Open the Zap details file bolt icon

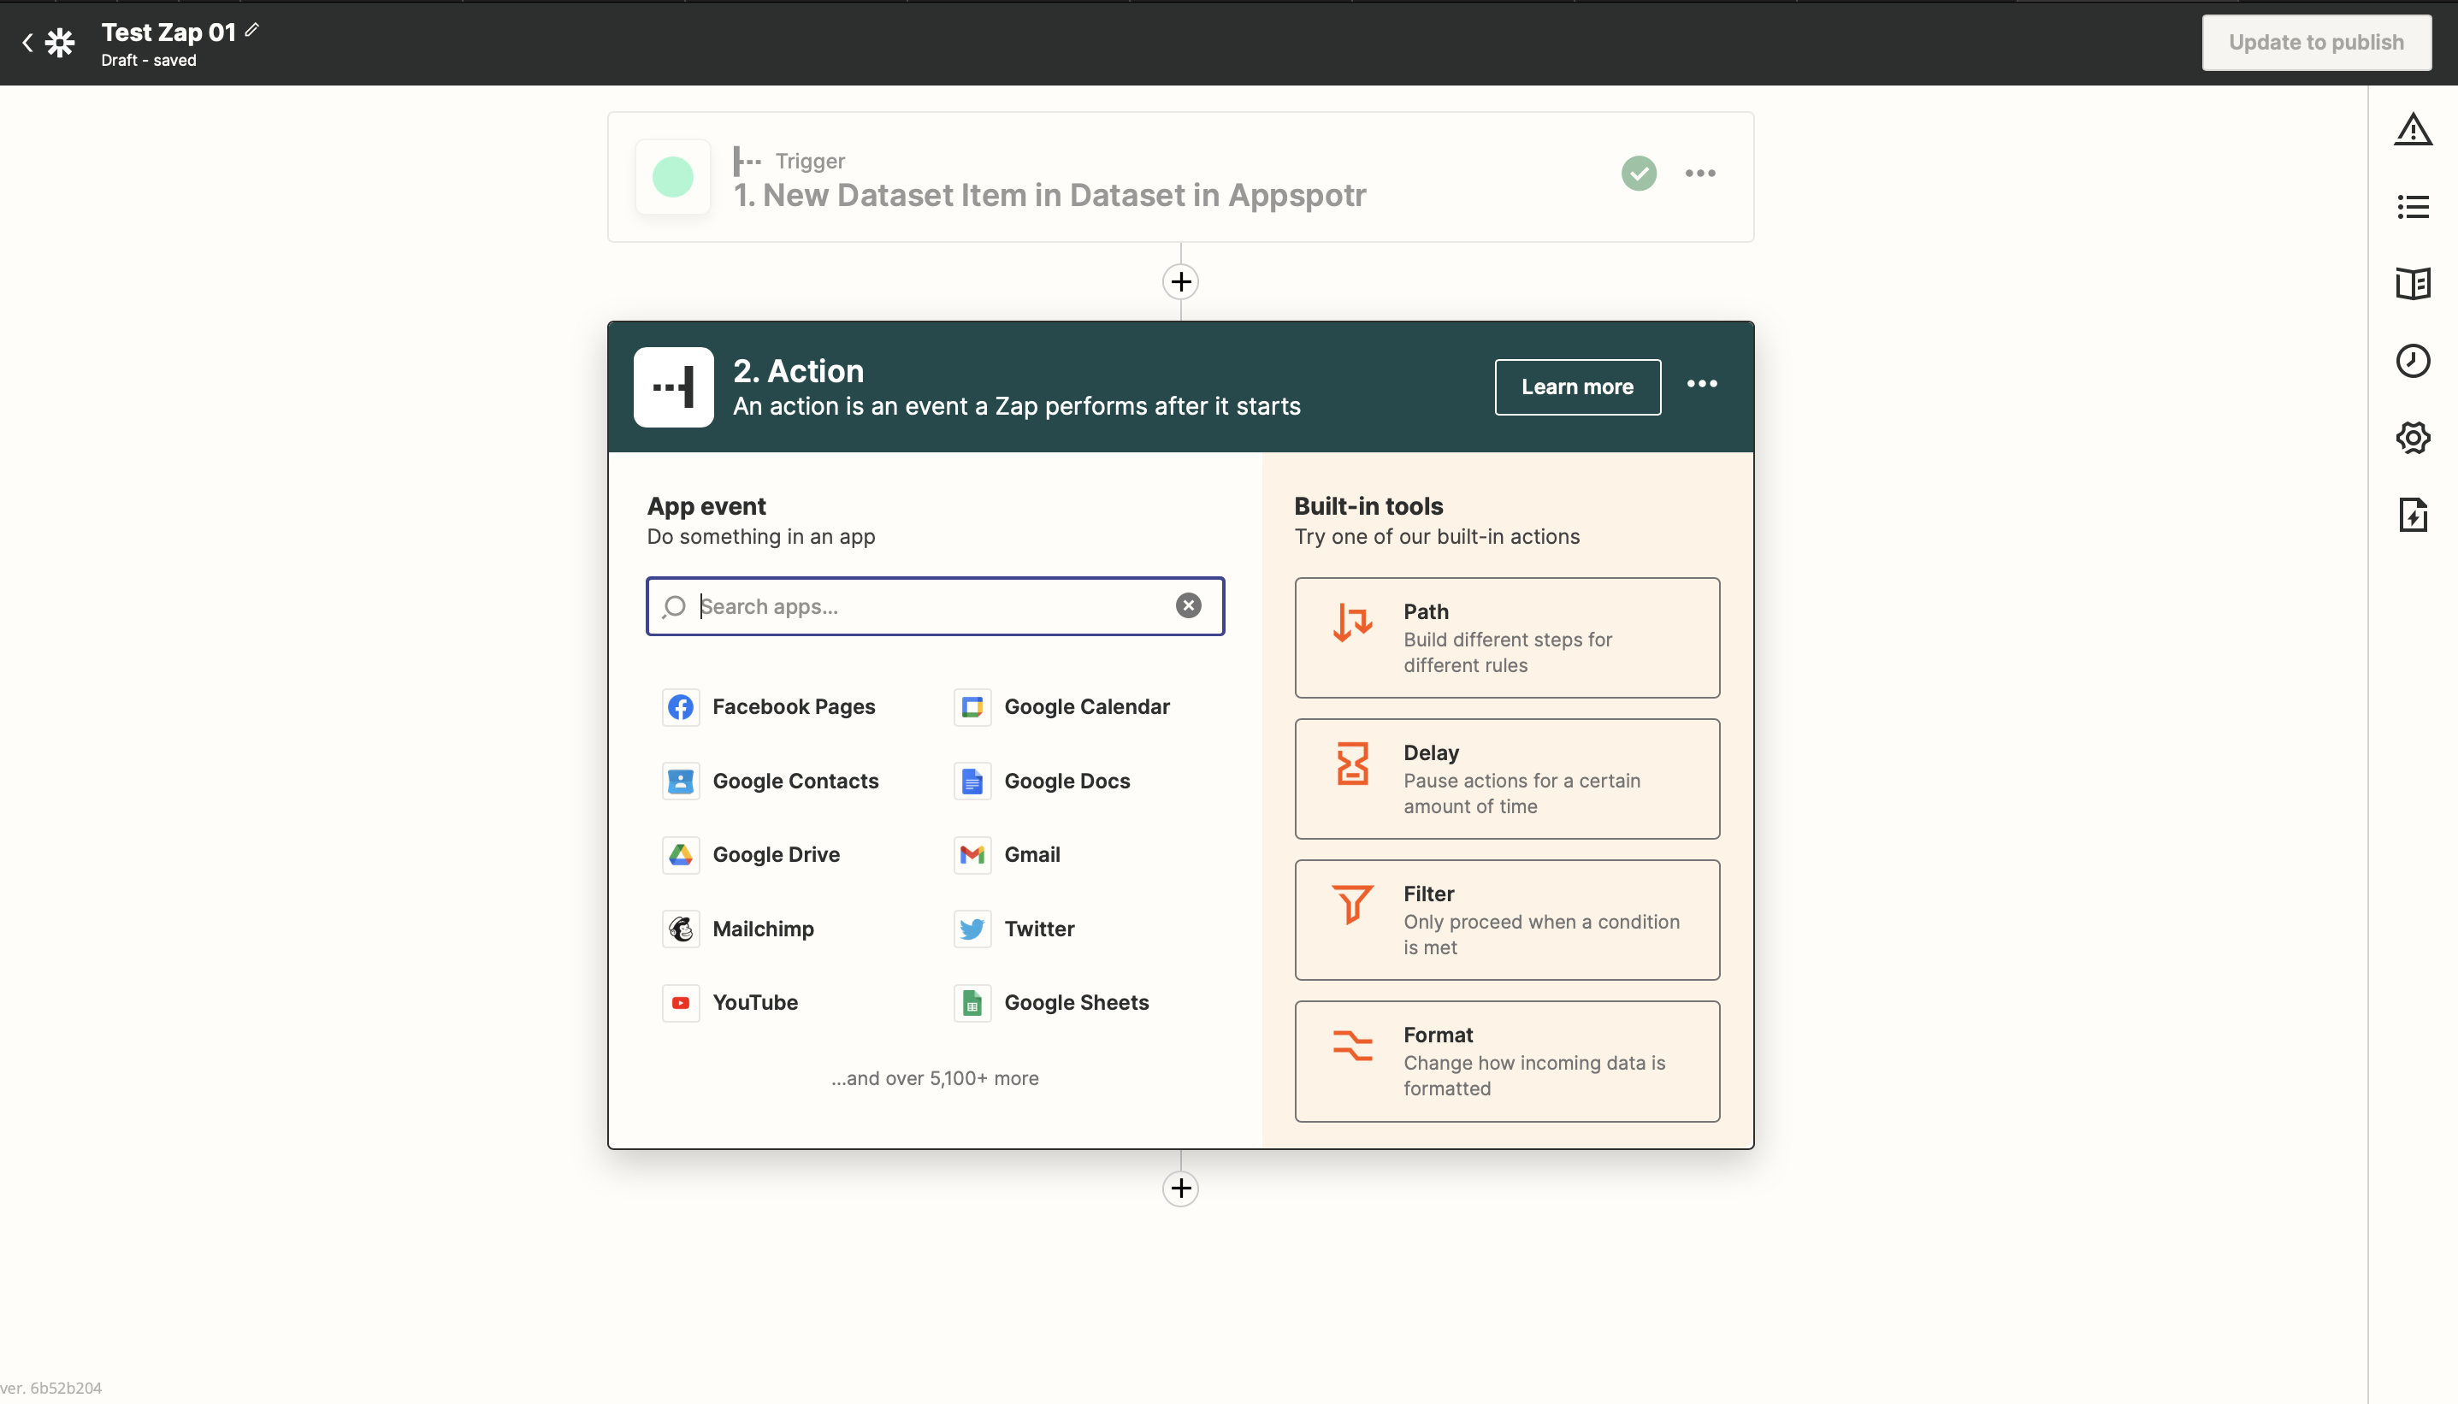pos(2413,515)
